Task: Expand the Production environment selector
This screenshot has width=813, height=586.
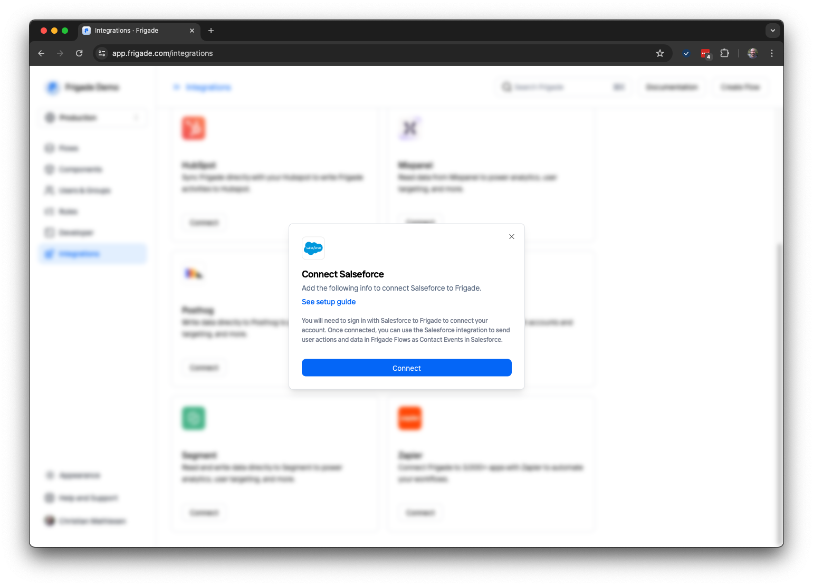Action: (x=92, y=117)
